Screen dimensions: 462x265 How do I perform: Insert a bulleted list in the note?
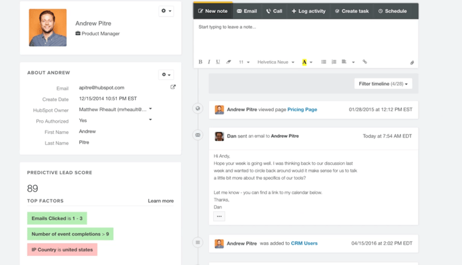click(324, 62)
